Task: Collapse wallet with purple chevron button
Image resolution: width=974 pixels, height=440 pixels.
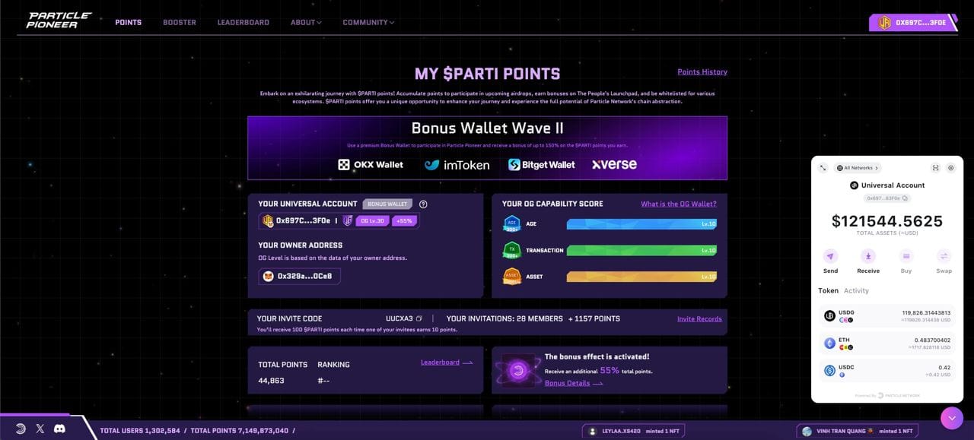Action: tap(952, 418)
